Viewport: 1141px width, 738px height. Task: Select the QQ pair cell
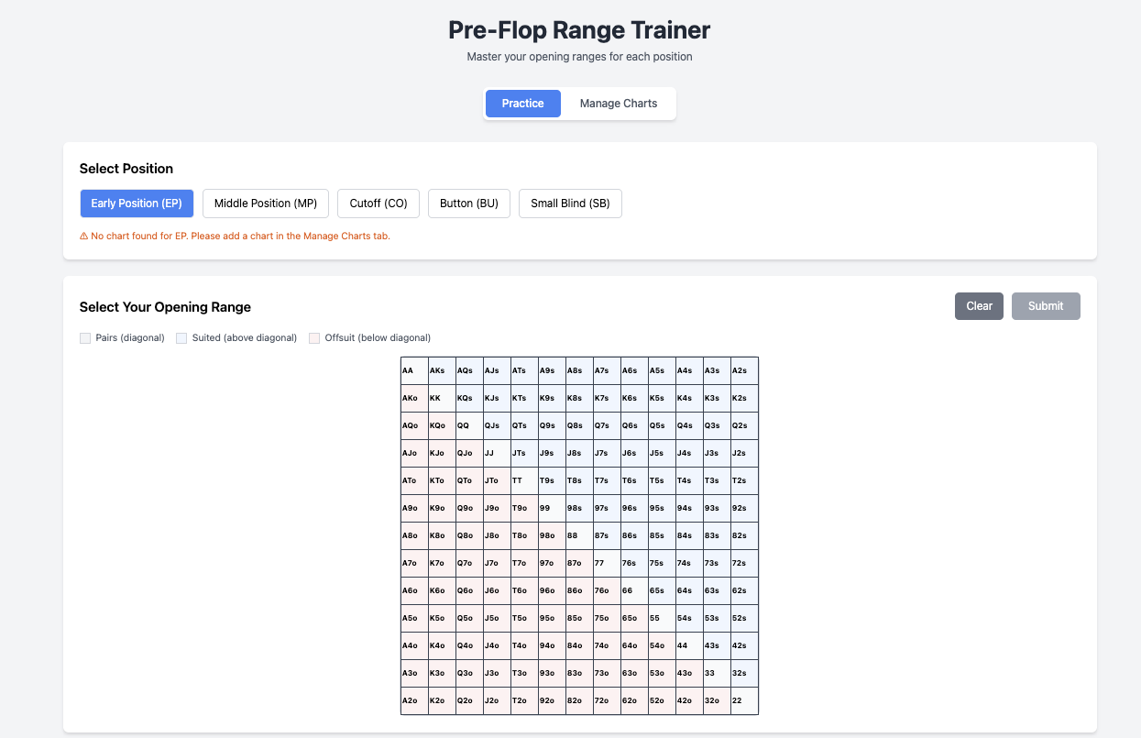pos(470,426)
